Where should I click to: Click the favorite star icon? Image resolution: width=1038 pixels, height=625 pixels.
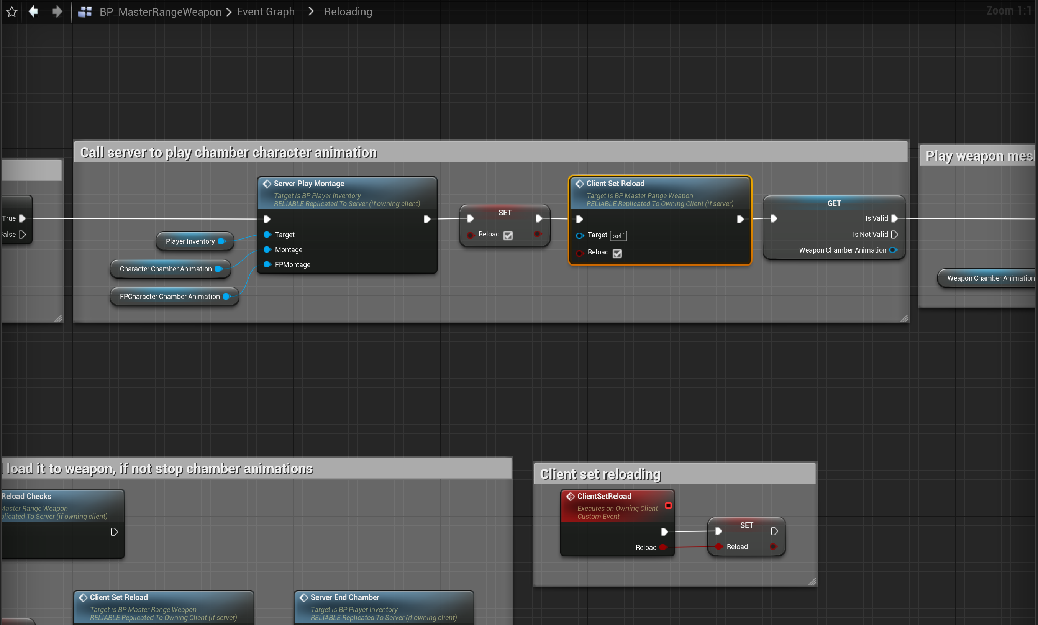pyautogui.click(x=12, y=12)
